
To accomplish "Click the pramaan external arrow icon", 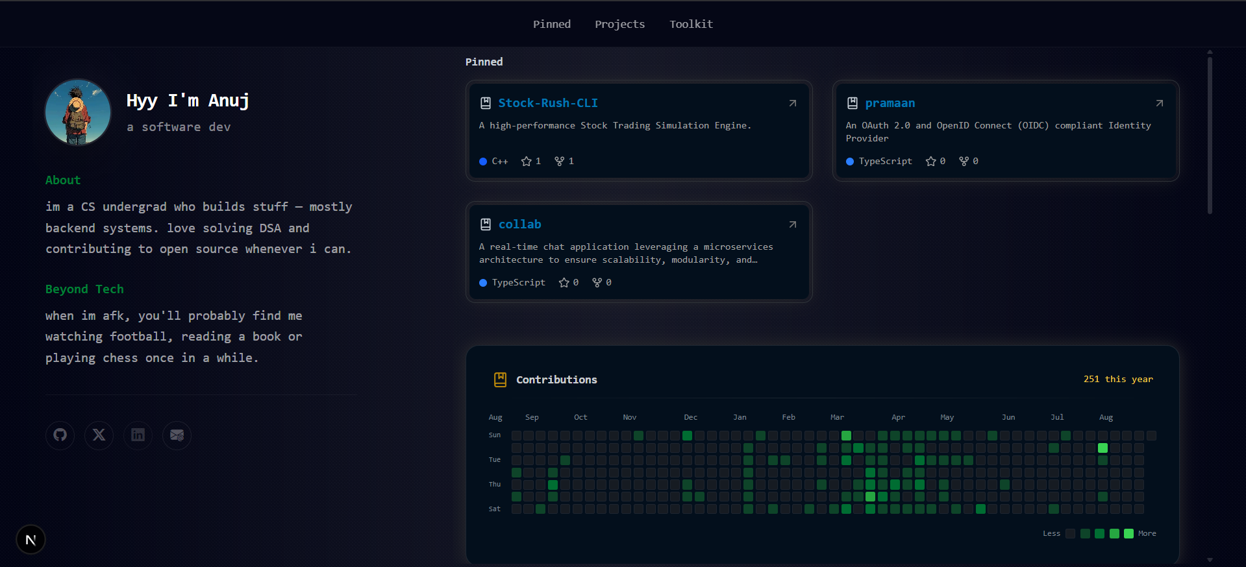I will pyautogui.click(x=1160, y=103).
